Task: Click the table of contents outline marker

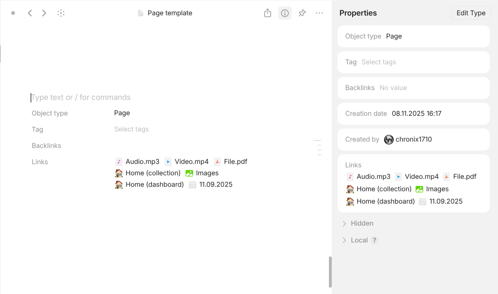Action: [x=317, y=147]
